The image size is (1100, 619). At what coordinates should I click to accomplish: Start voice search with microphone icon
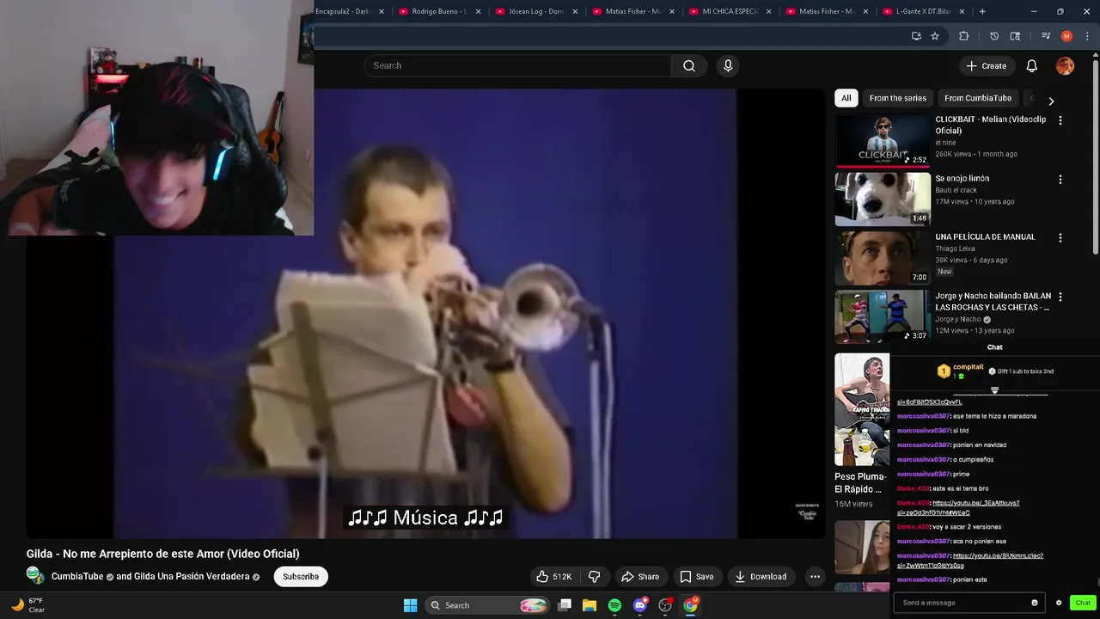tap(728, 66)
